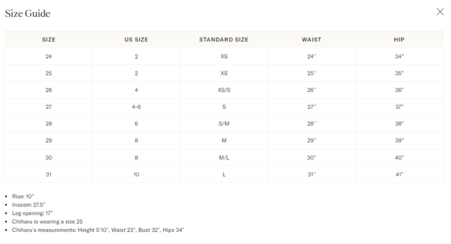The image size is (451, 244).
Task: Click the STANDARD SIZE column header
Action: click(224, 40)
